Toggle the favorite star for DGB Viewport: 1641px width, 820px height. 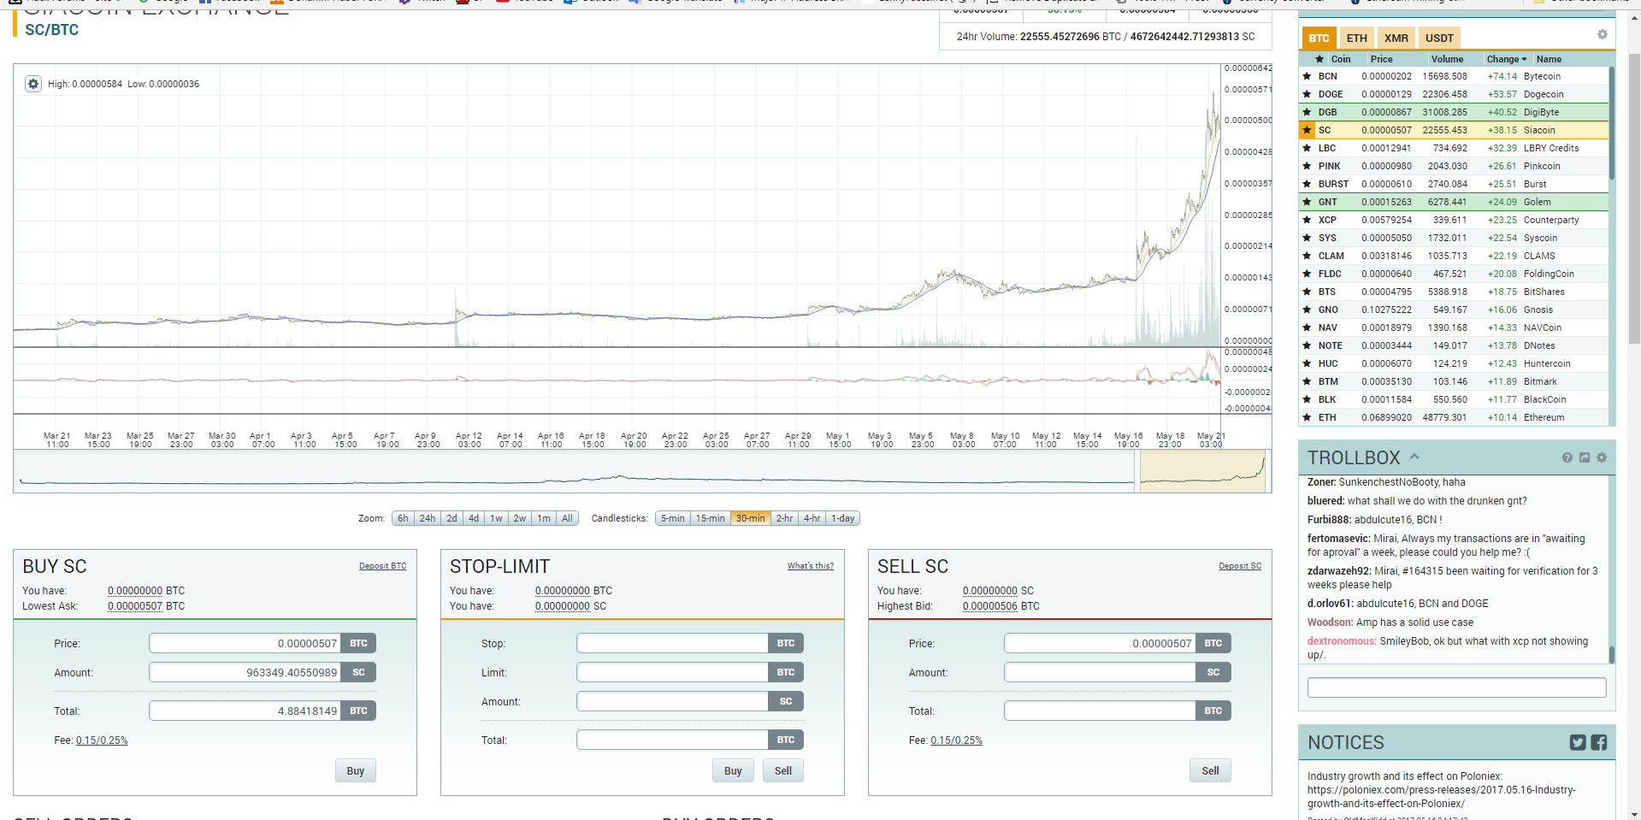coord(1307,112)
